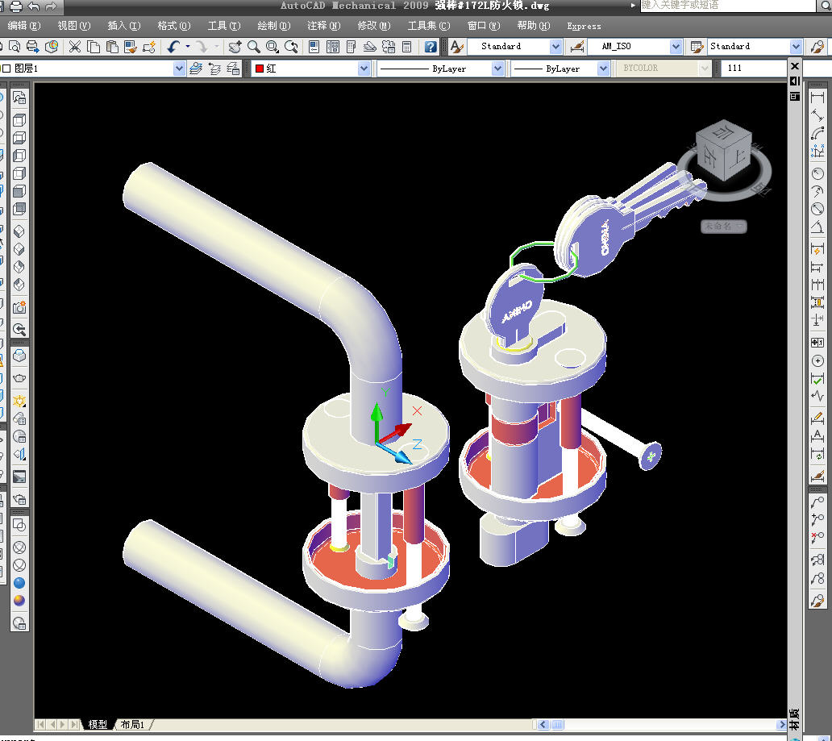Open the 修改(M) menu
The height and width of the screenshot is (741, 832).
pyautogui.click(x=373, y=26)
